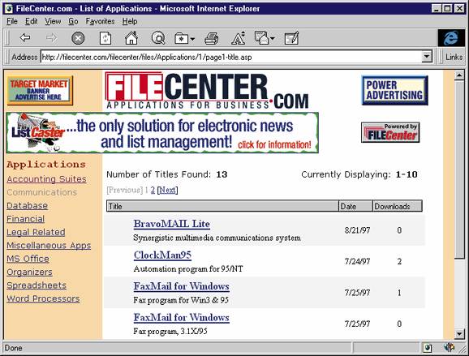This screenshot has width=469, height=356.
Task: Open the Miscellaneous Apps category link
Action: click(x=49, y=246)
